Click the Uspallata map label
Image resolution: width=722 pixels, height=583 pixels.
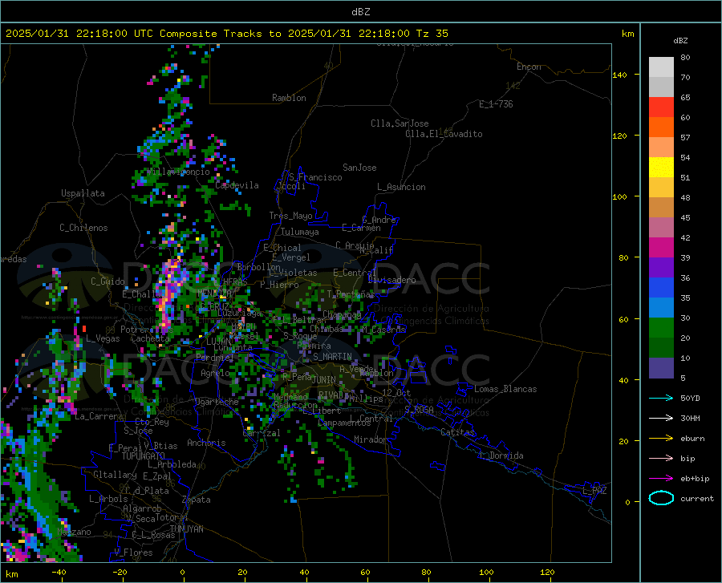(x=83, y=193)
